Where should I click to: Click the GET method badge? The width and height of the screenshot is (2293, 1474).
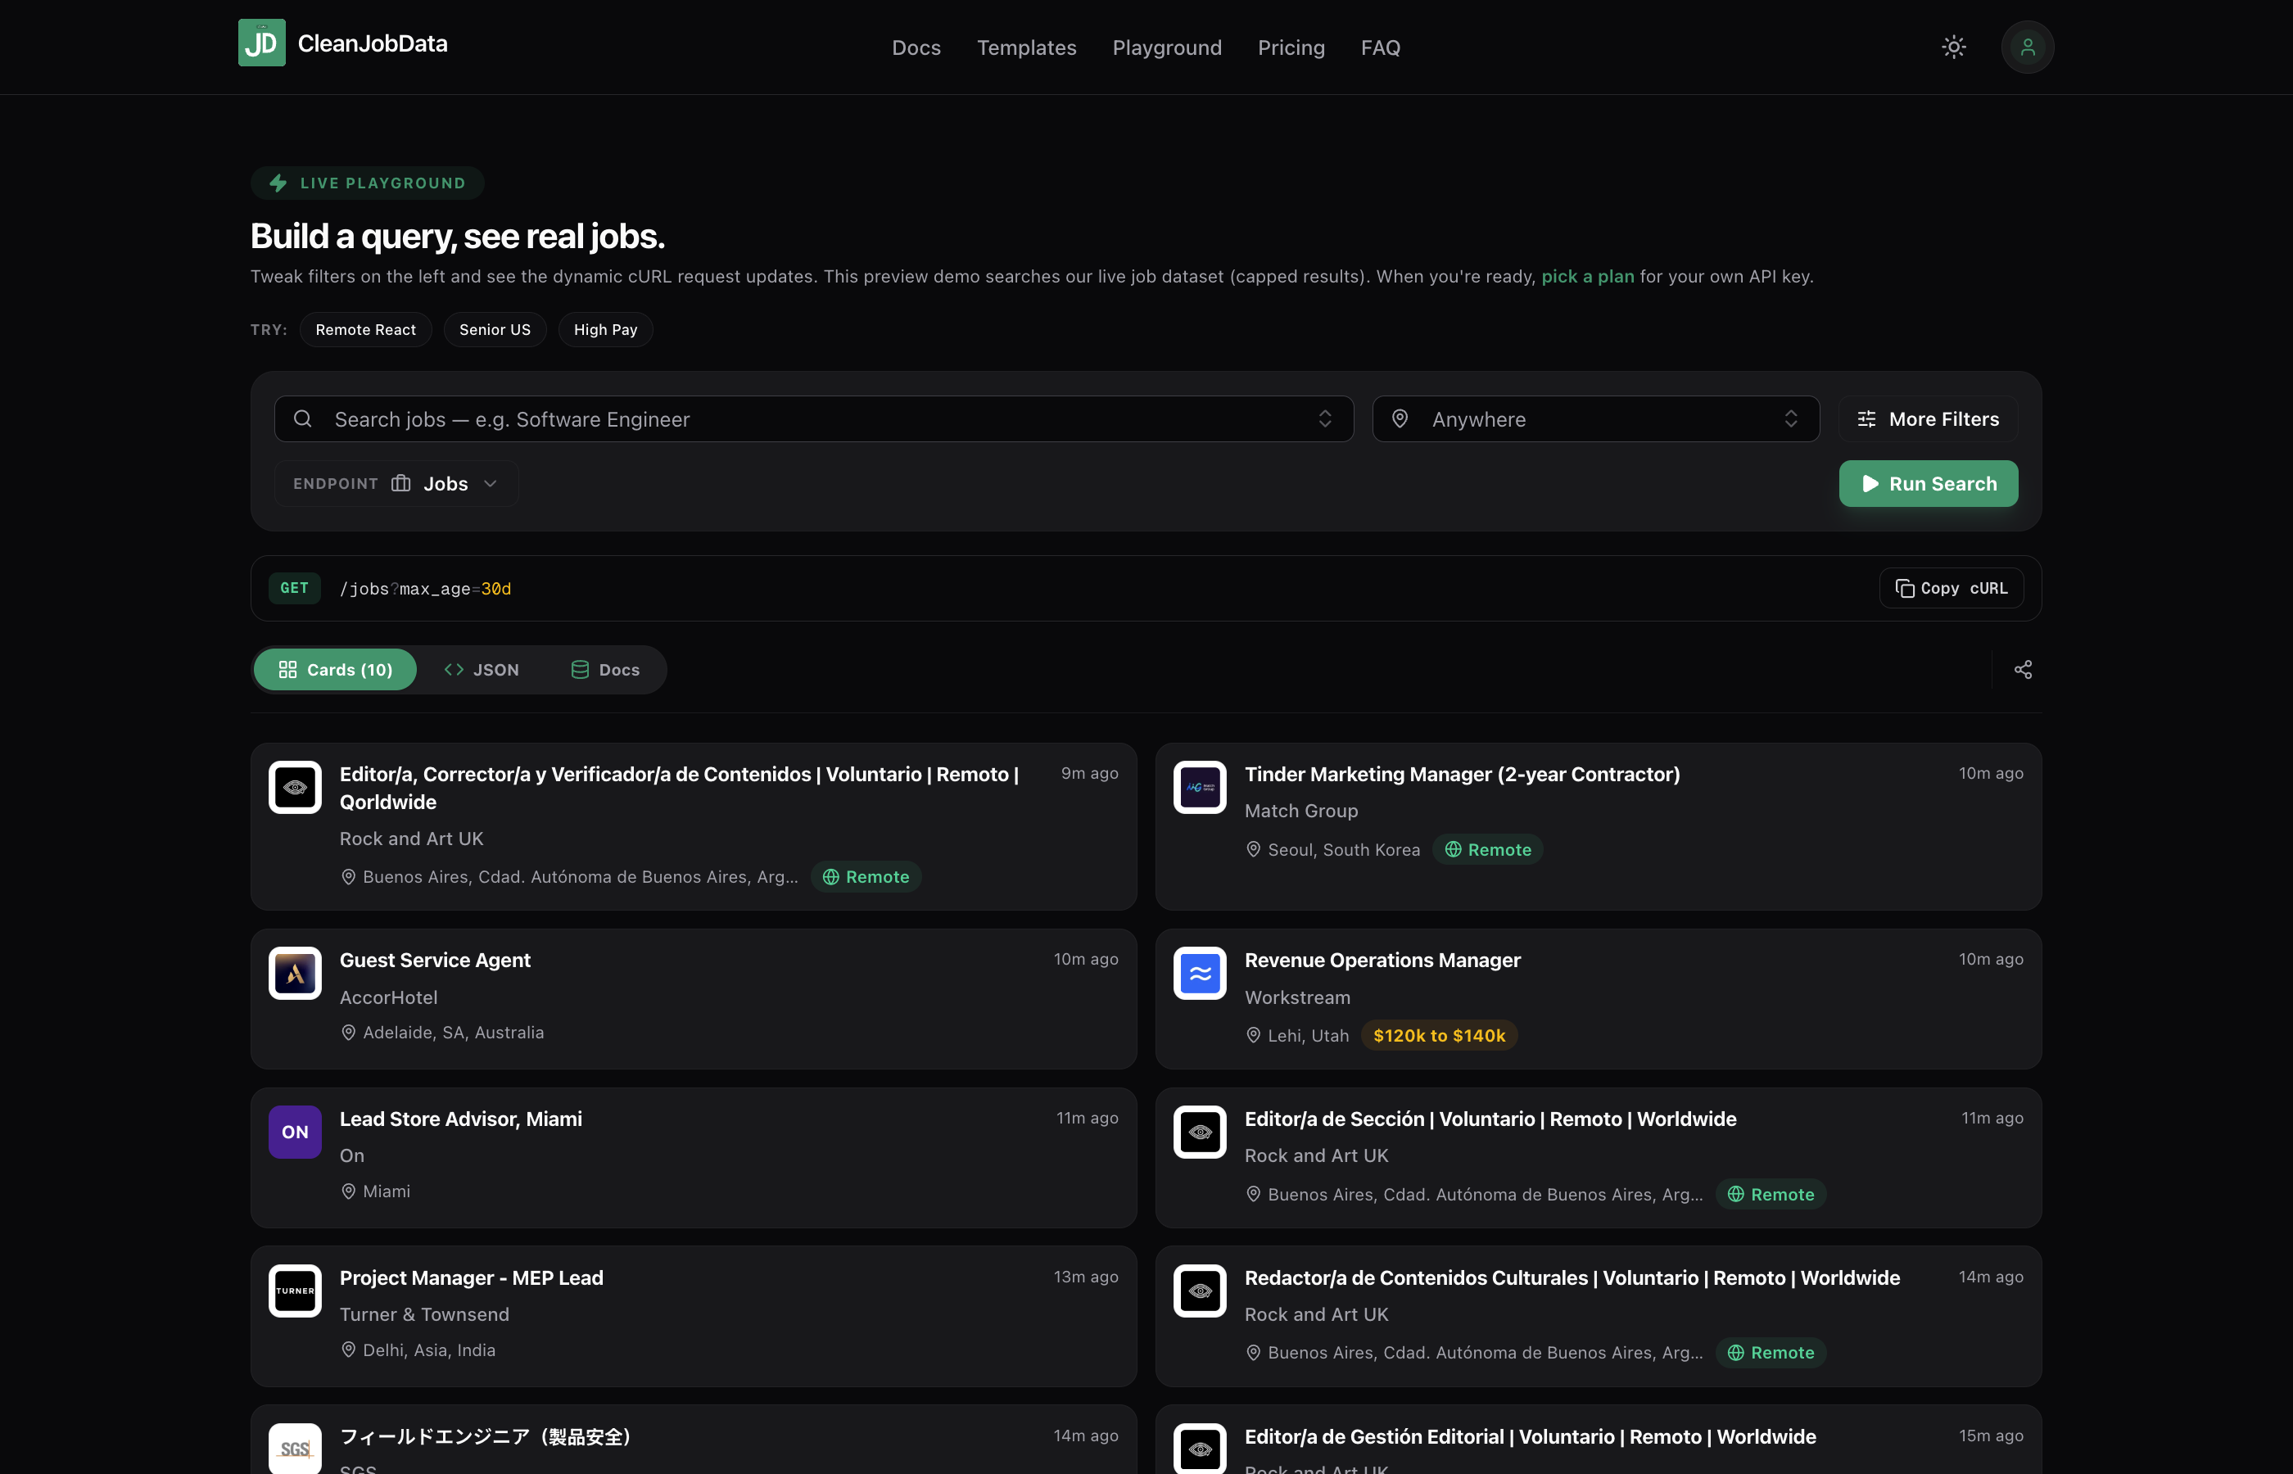pyautogui.click(x=294, y=589)
